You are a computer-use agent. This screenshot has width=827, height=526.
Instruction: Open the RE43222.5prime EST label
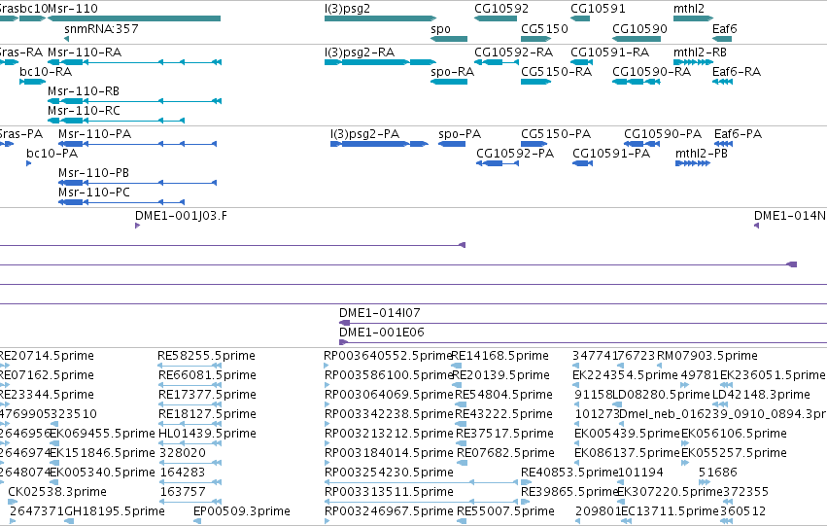503,414
